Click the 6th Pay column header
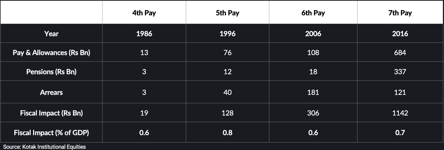 point(313,13)
